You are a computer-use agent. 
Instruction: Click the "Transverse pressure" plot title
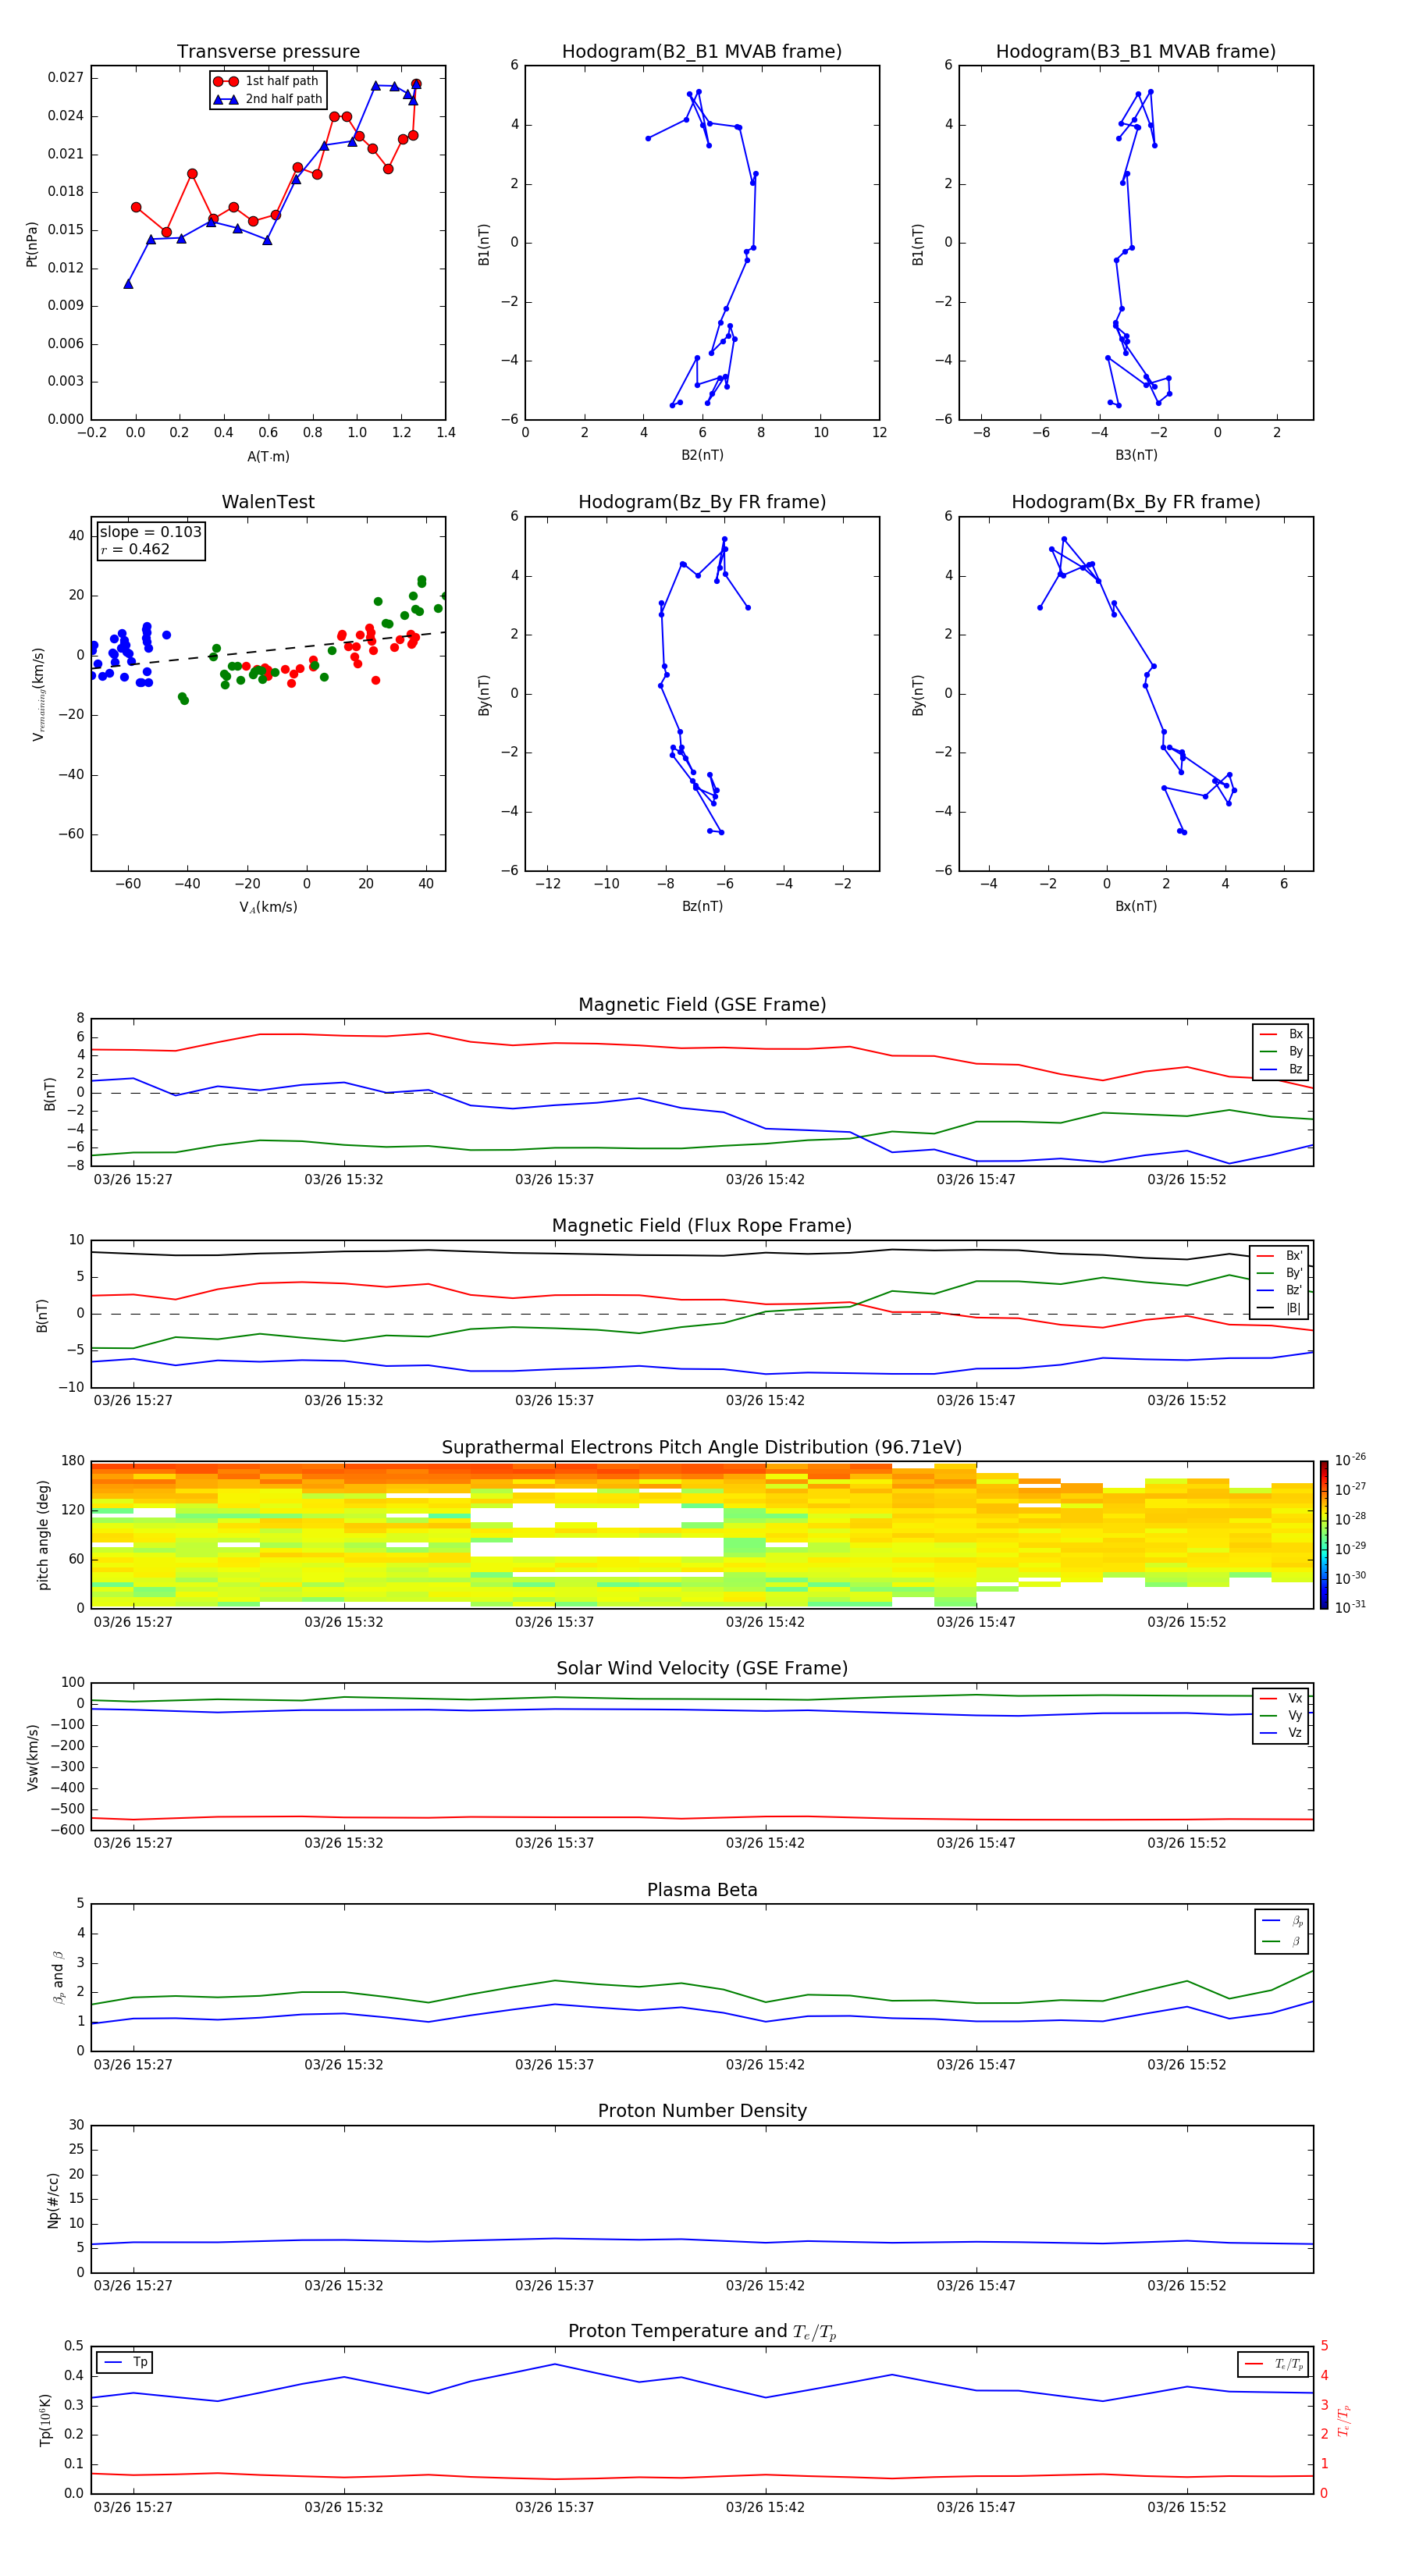click(x=268, y=52)
